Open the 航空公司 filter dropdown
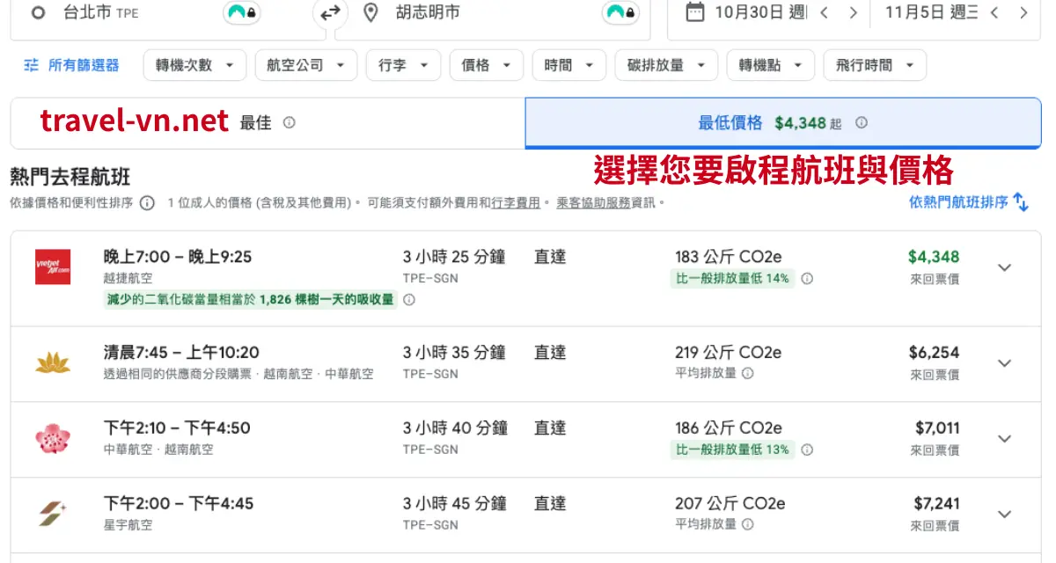 [x=306, y=65]
